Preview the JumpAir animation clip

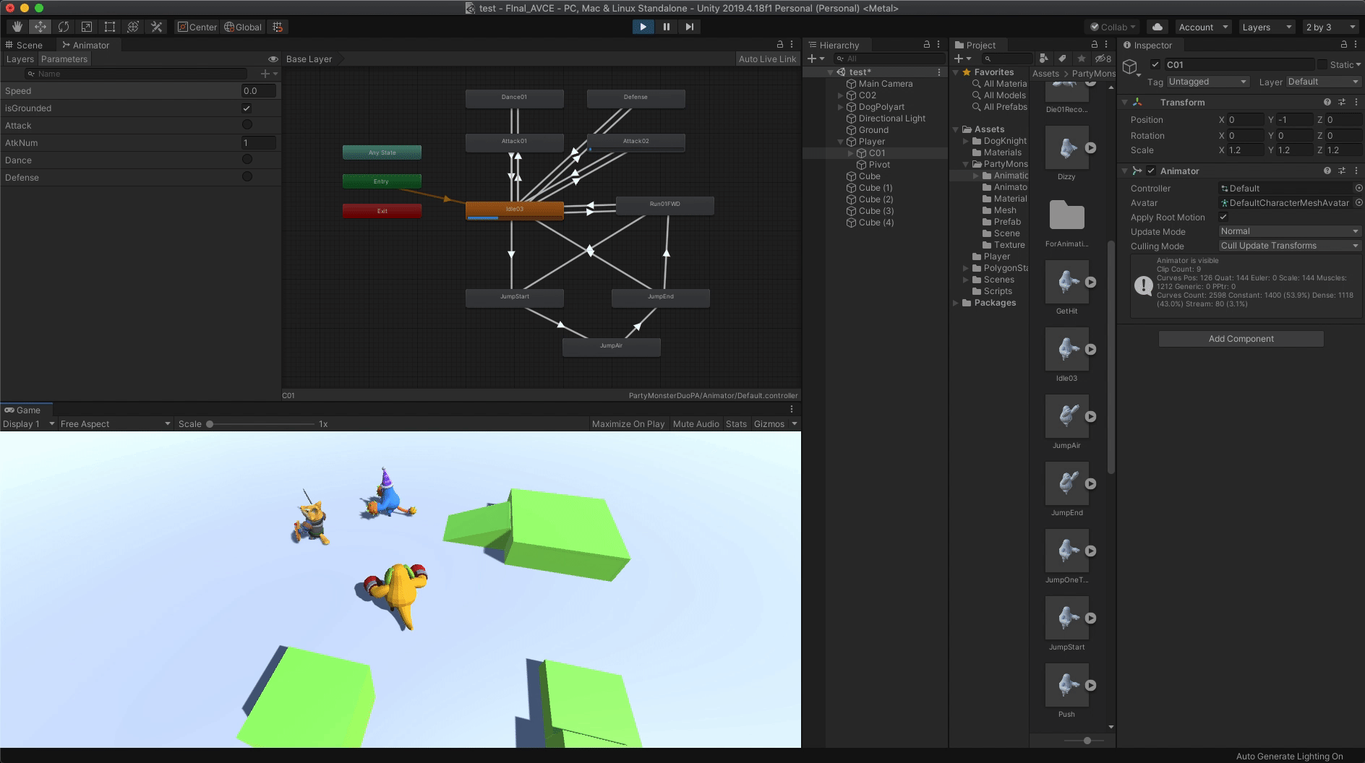coord(1091,417)
